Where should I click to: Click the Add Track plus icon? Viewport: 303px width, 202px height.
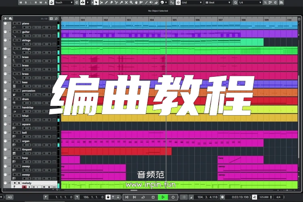5,19
